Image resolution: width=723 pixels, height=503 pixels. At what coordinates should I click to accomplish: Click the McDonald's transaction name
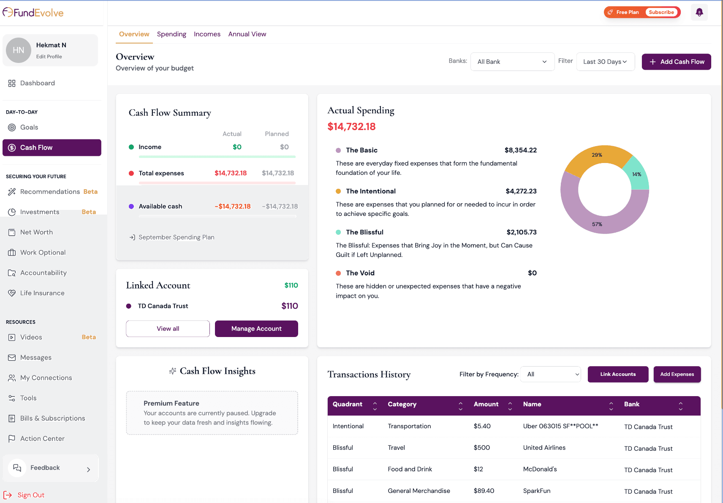[x=540, y=469]
